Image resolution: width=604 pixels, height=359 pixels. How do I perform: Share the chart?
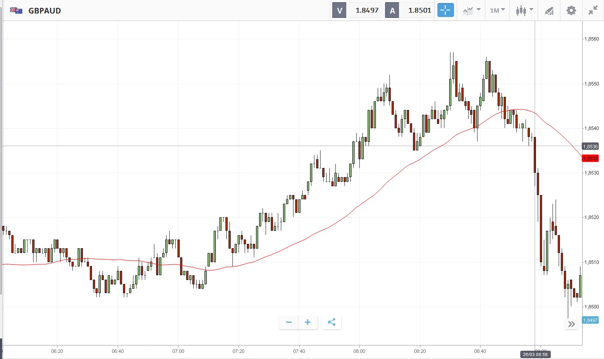point(331,322)
